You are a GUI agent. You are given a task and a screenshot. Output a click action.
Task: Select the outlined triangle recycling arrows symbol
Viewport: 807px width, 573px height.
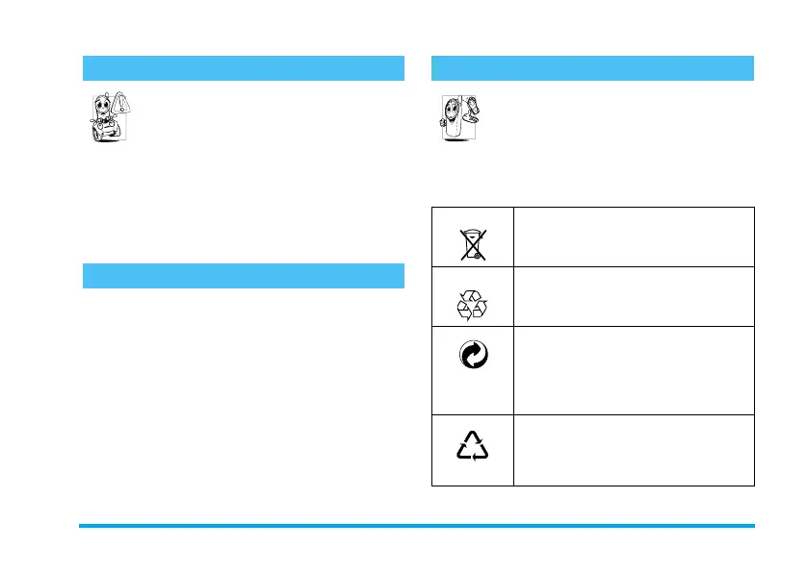point(473,445)
